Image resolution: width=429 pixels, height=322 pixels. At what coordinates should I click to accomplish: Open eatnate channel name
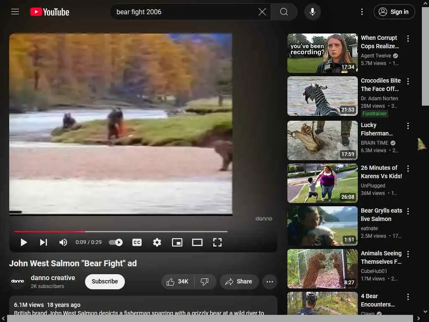click(x=369, y=229)
